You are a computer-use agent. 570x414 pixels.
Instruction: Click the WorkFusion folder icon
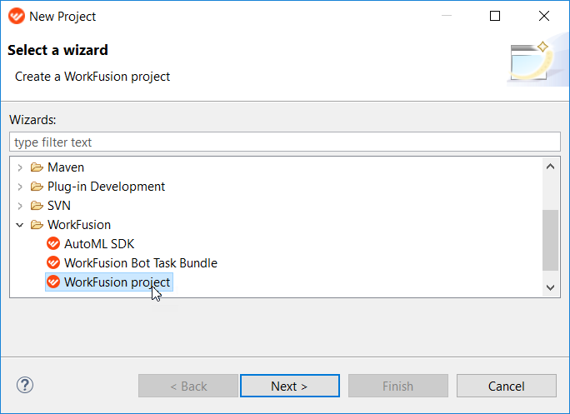[37, 225]
